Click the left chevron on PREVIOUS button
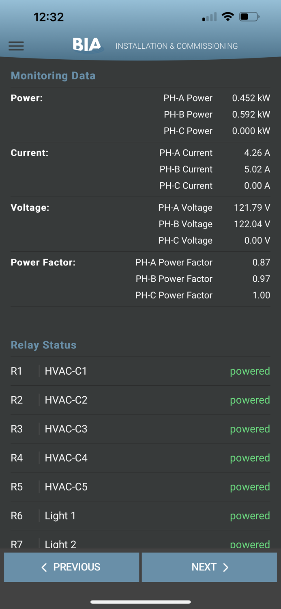 [44, 567]
